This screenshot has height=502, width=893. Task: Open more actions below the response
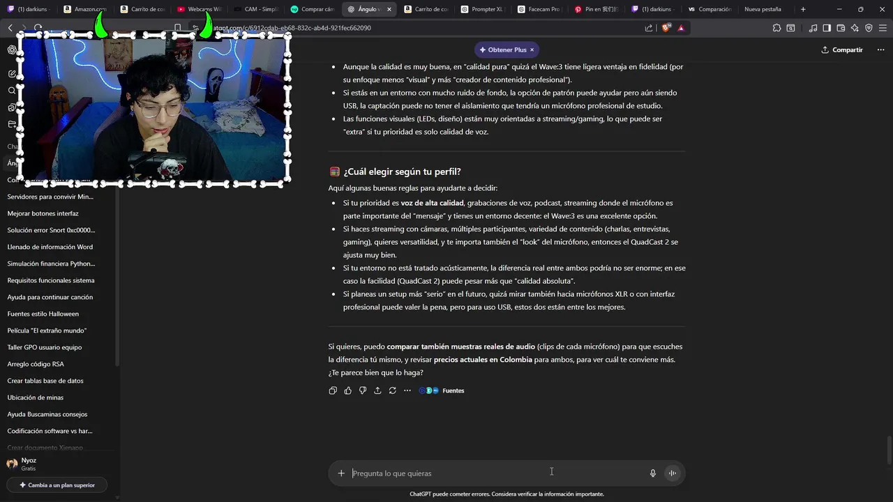[x=407, y=390]
